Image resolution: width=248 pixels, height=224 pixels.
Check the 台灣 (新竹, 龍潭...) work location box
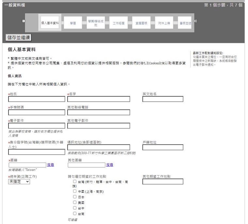(75, 182)
